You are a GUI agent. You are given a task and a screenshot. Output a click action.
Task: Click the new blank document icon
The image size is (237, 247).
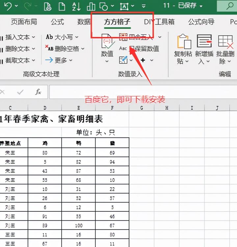pyautogui.click(x=62, y=6)
